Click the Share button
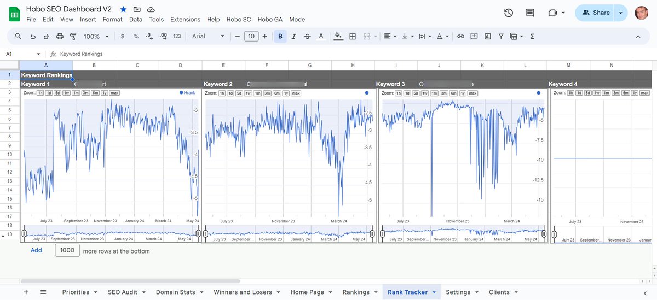 595,13
